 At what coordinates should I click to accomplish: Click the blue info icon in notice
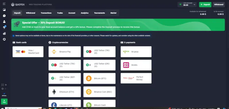(x=13, y=36)
